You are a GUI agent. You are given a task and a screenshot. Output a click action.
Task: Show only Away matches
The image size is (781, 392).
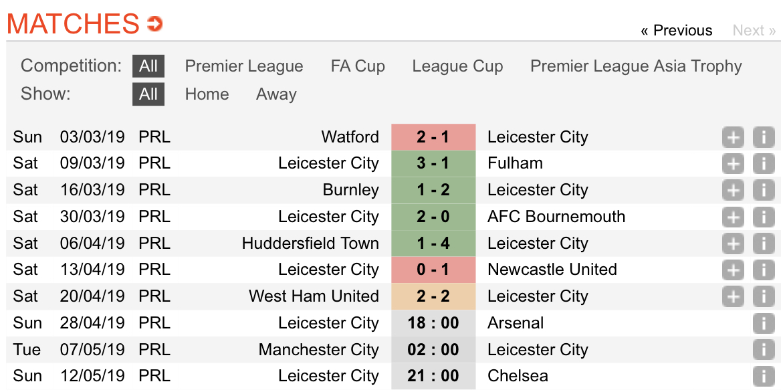[276, 94]
